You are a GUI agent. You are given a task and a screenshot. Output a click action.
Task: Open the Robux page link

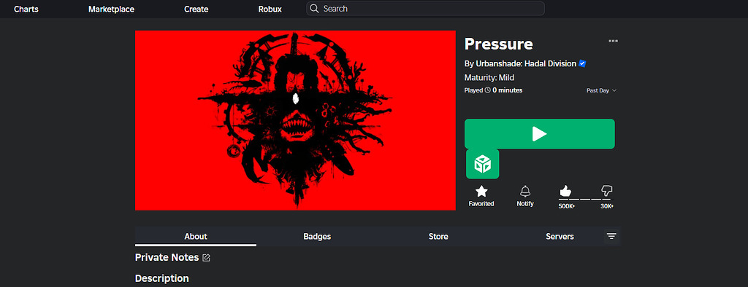pos(270,9)
